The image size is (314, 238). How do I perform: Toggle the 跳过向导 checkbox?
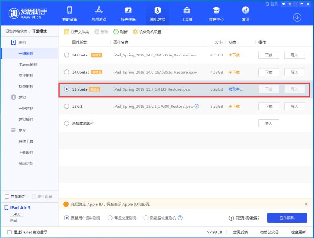coord(34,196)
